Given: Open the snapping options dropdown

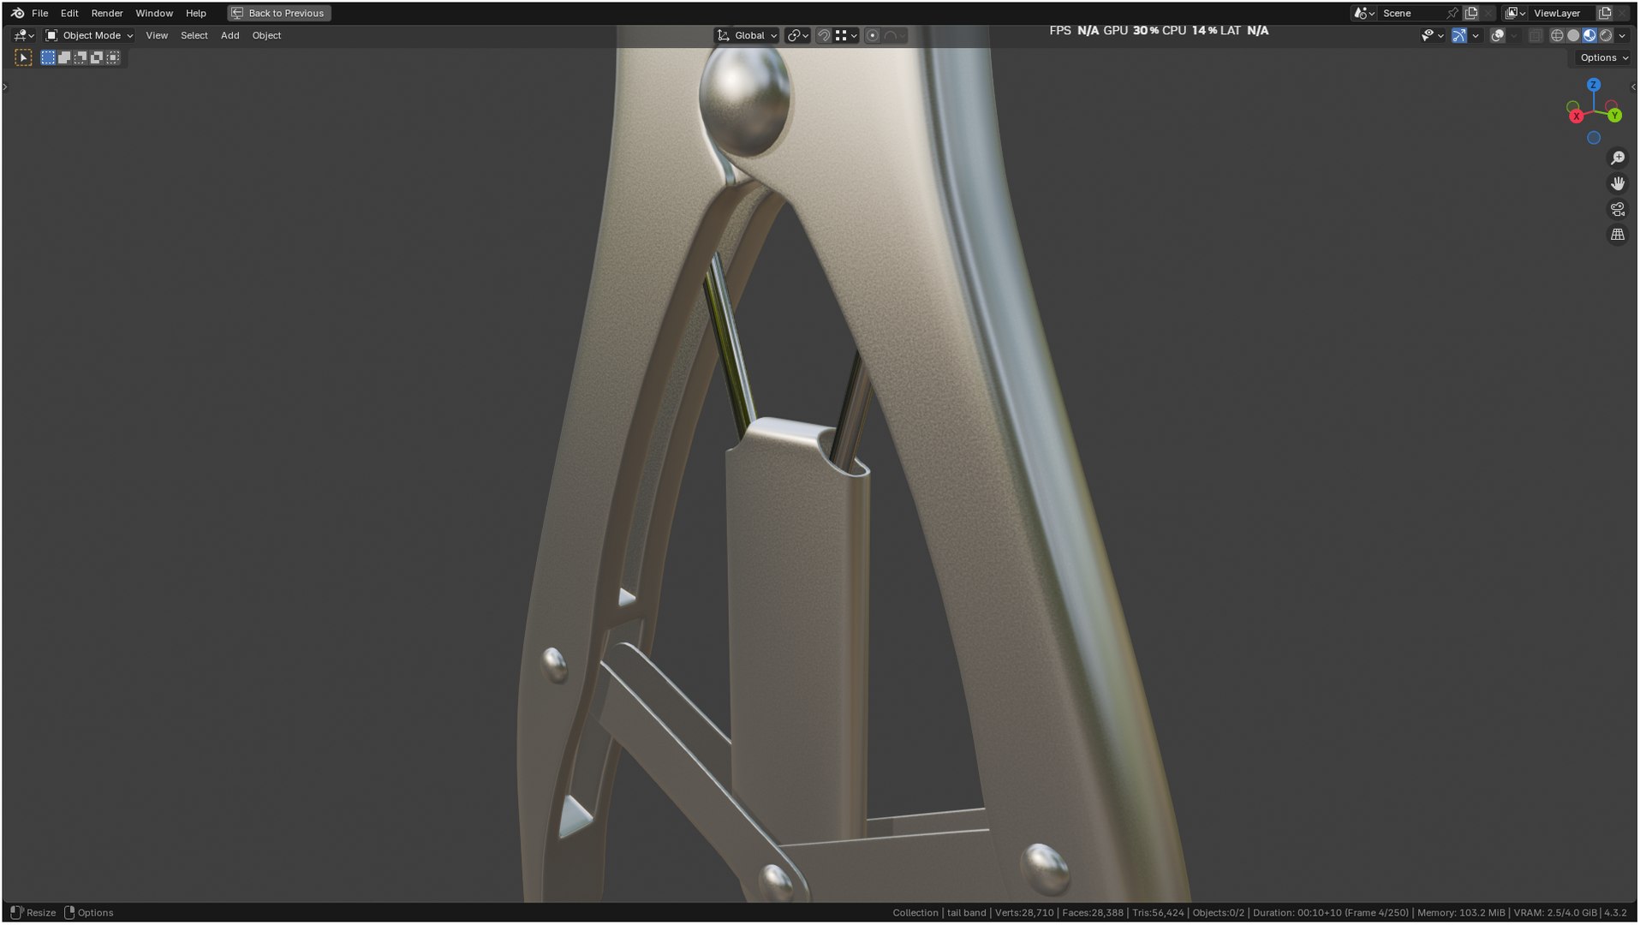Looking at the screenshot, I should pyautogui.click(x=846, y=35).
